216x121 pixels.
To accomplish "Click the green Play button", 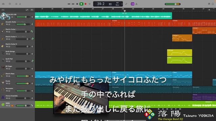I will click(81, 4).
